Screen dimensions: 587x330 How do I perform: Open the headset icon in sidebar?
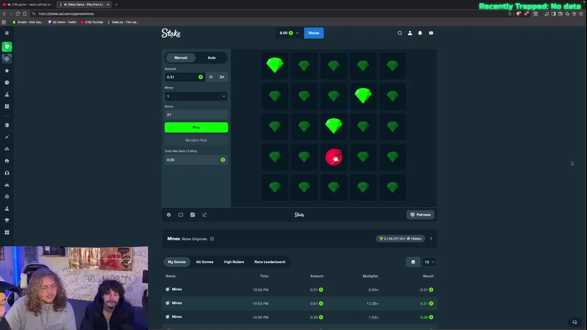(x=7, y=173)
